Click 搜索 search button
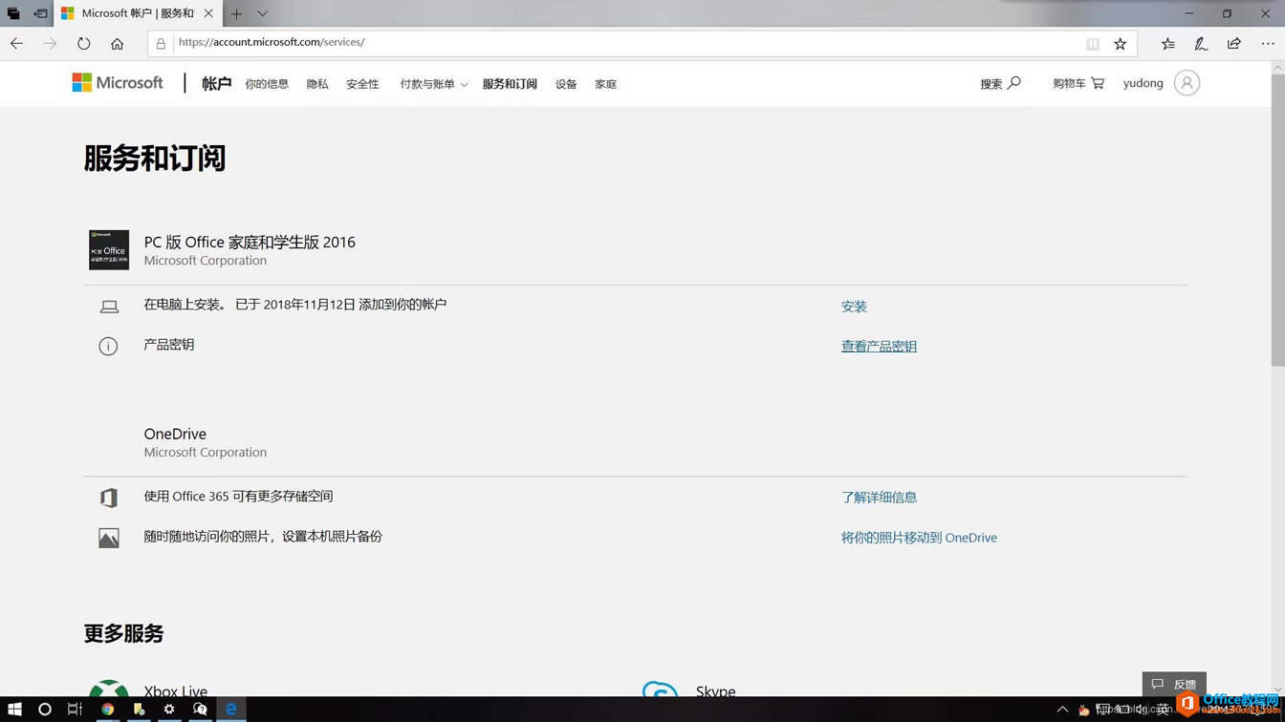Image resolution: width=1285 pixels, height=722 pixels. pos(1000,84)
